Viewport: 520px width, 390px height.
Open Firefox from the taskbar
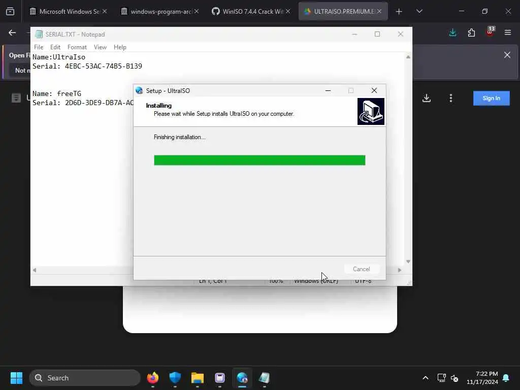pos(152,378)
